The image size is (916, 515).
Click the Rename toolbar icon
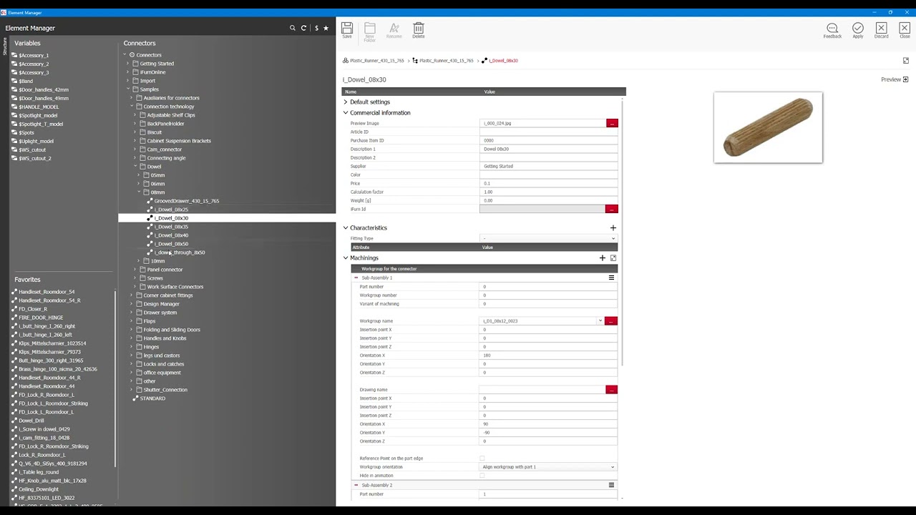394,30
